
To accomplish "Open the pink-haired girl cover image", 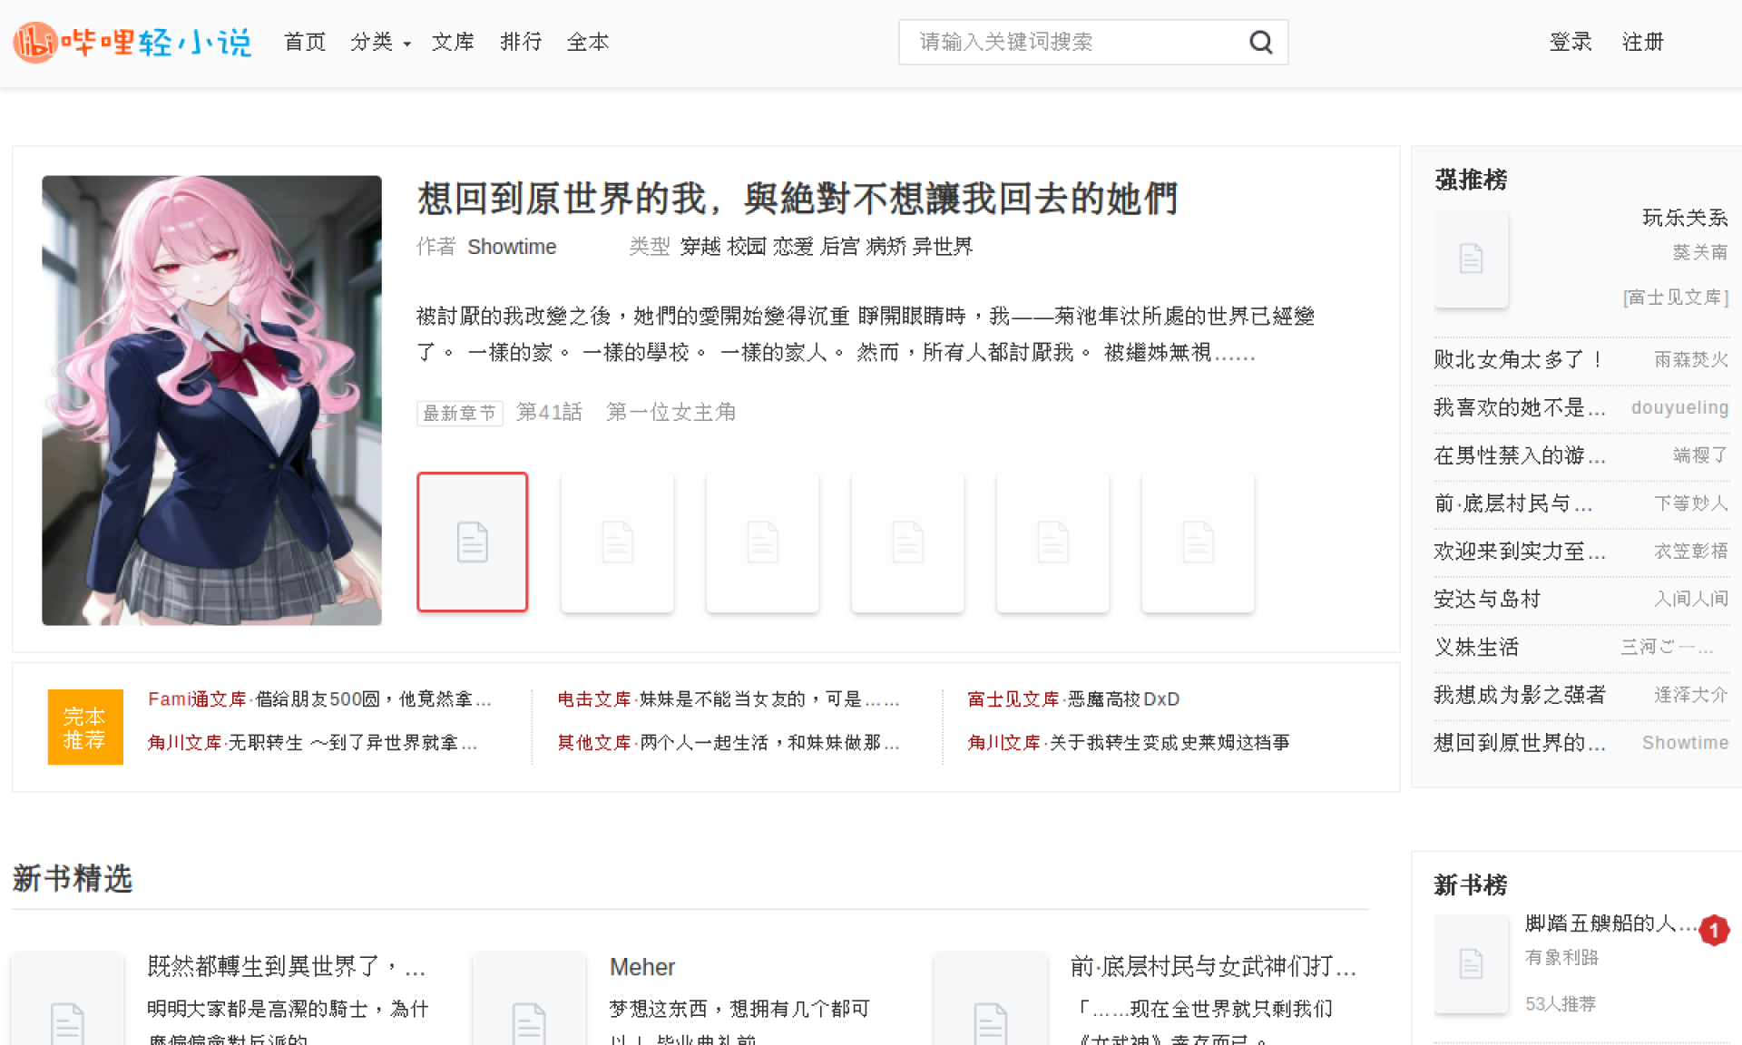I will 211,400.
